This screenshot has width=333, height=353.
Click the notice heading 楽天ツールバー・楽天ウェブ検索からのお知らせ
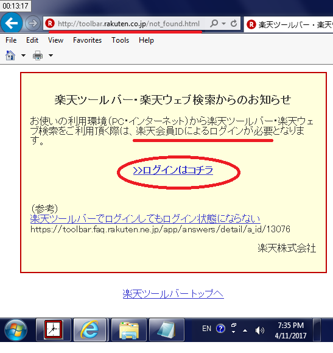click(x=173, y=100)
